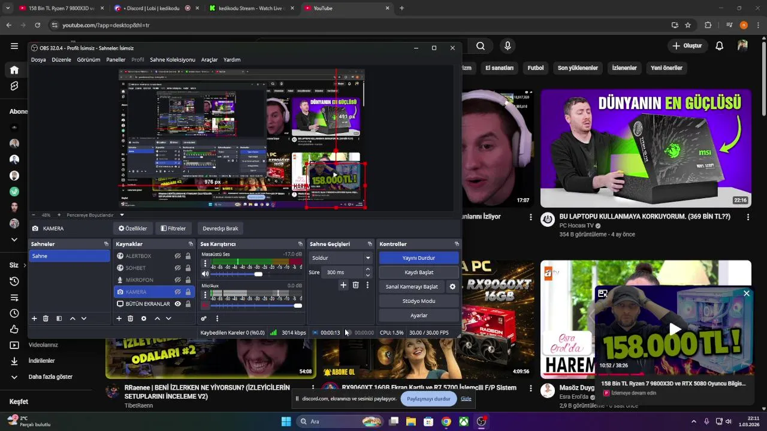This screenshot has width=767, height=431.
Task: Click Paylaşmayı durdur in sharing bar
Action: click(x=428, y=399)
